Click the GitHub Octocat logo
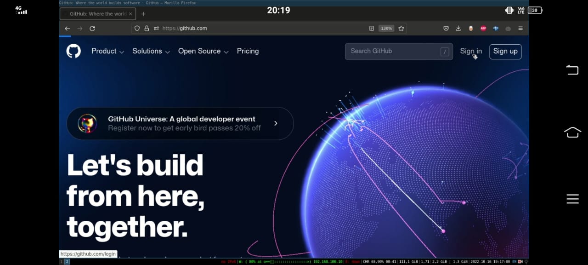The width and height of the screenshot is (588, 265). click(x=73, y=51)
